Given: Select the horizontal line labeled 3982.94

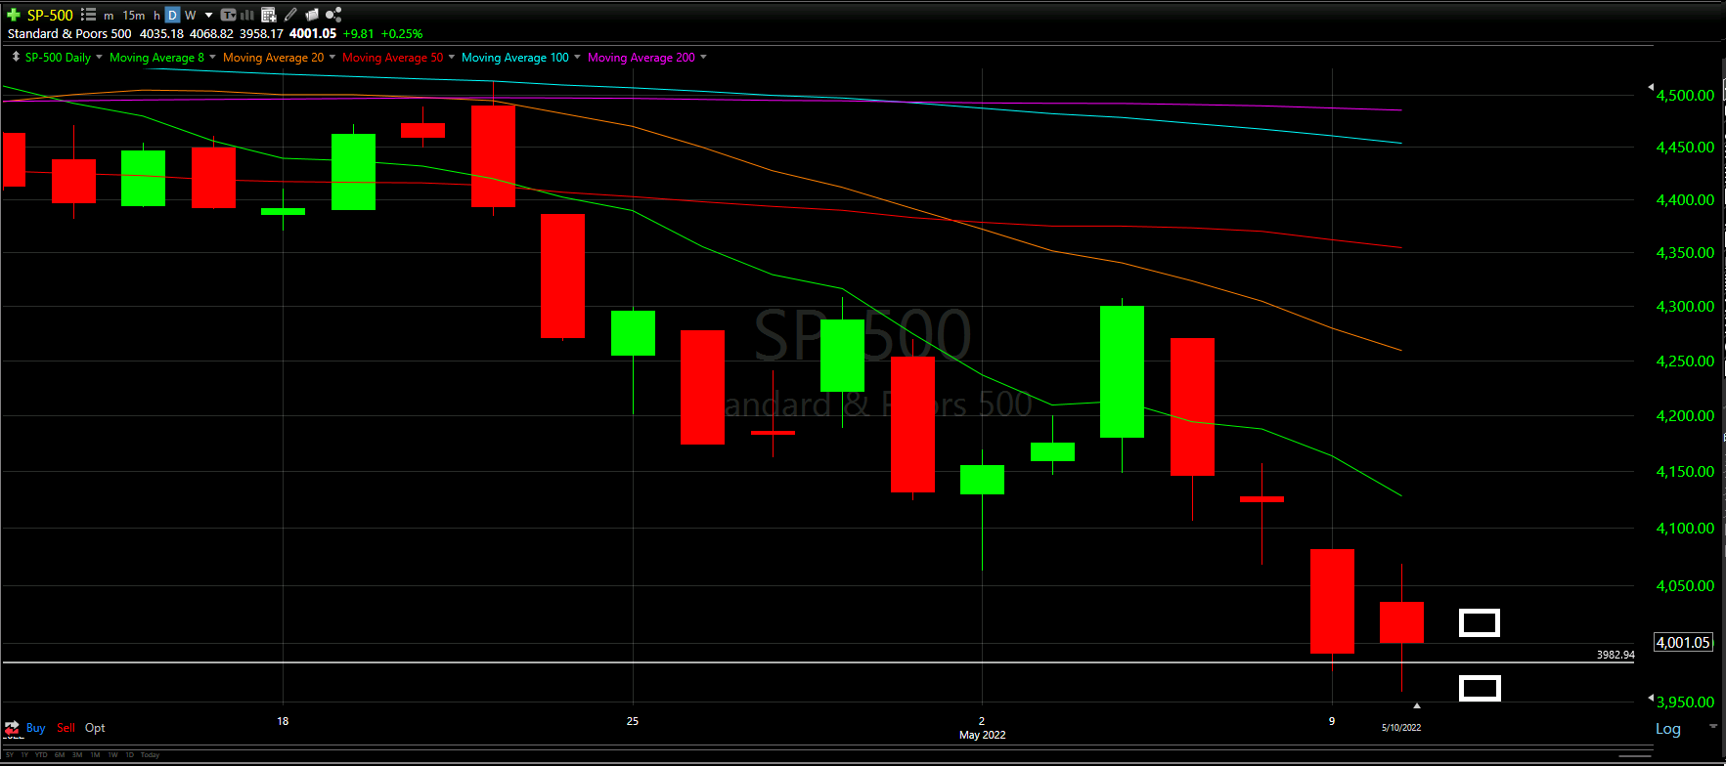Looking at the screenshot, I should [x=817, y=662].
